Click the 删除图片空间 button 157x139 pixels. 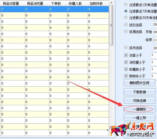pyautogui.click(x=140, y=83)
